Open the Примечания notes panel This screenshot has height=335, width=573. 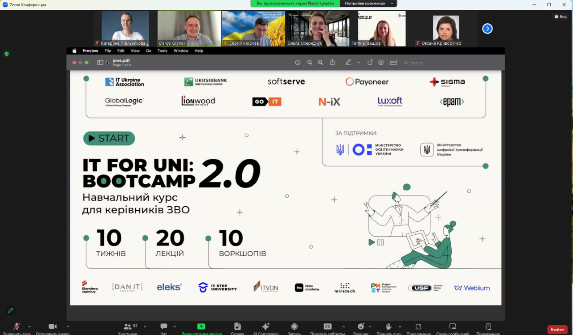(488, 329)
